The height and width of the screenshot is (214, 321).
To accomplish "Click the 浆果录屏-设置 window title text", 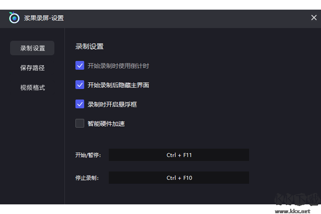I will 44,18.
